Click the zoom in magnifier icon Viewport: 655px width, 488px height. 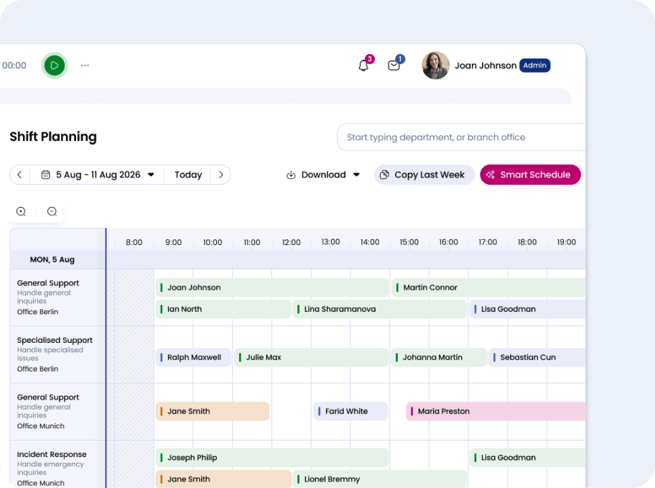pyautogui.click(x=22, y=211)
